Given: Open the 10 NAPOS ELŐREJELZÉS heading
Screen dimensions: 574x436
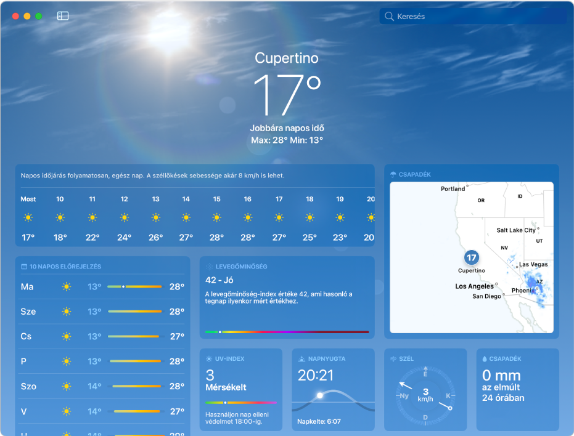Looking at the screenshot, I should [x=65, y=267].
